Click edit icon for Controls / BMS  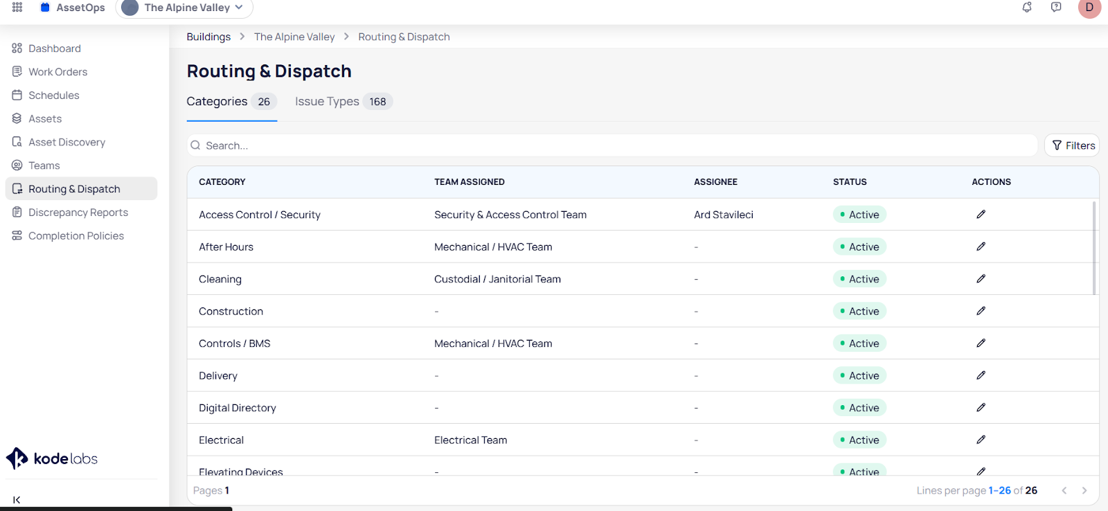981,343
